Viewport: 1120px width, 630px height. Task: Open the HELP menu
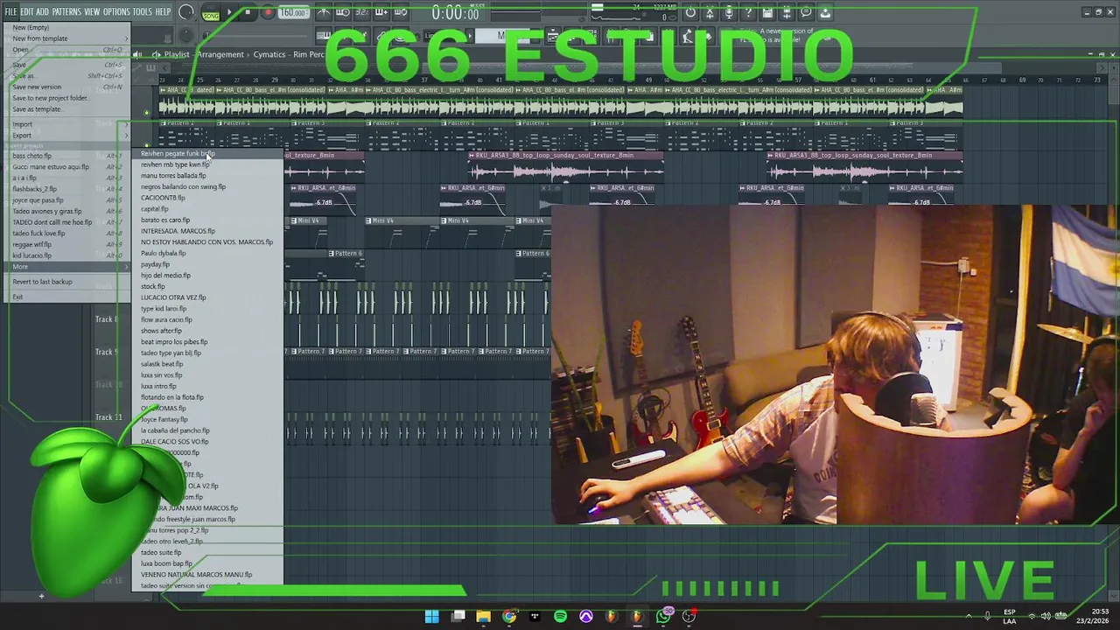click(164, 11)
